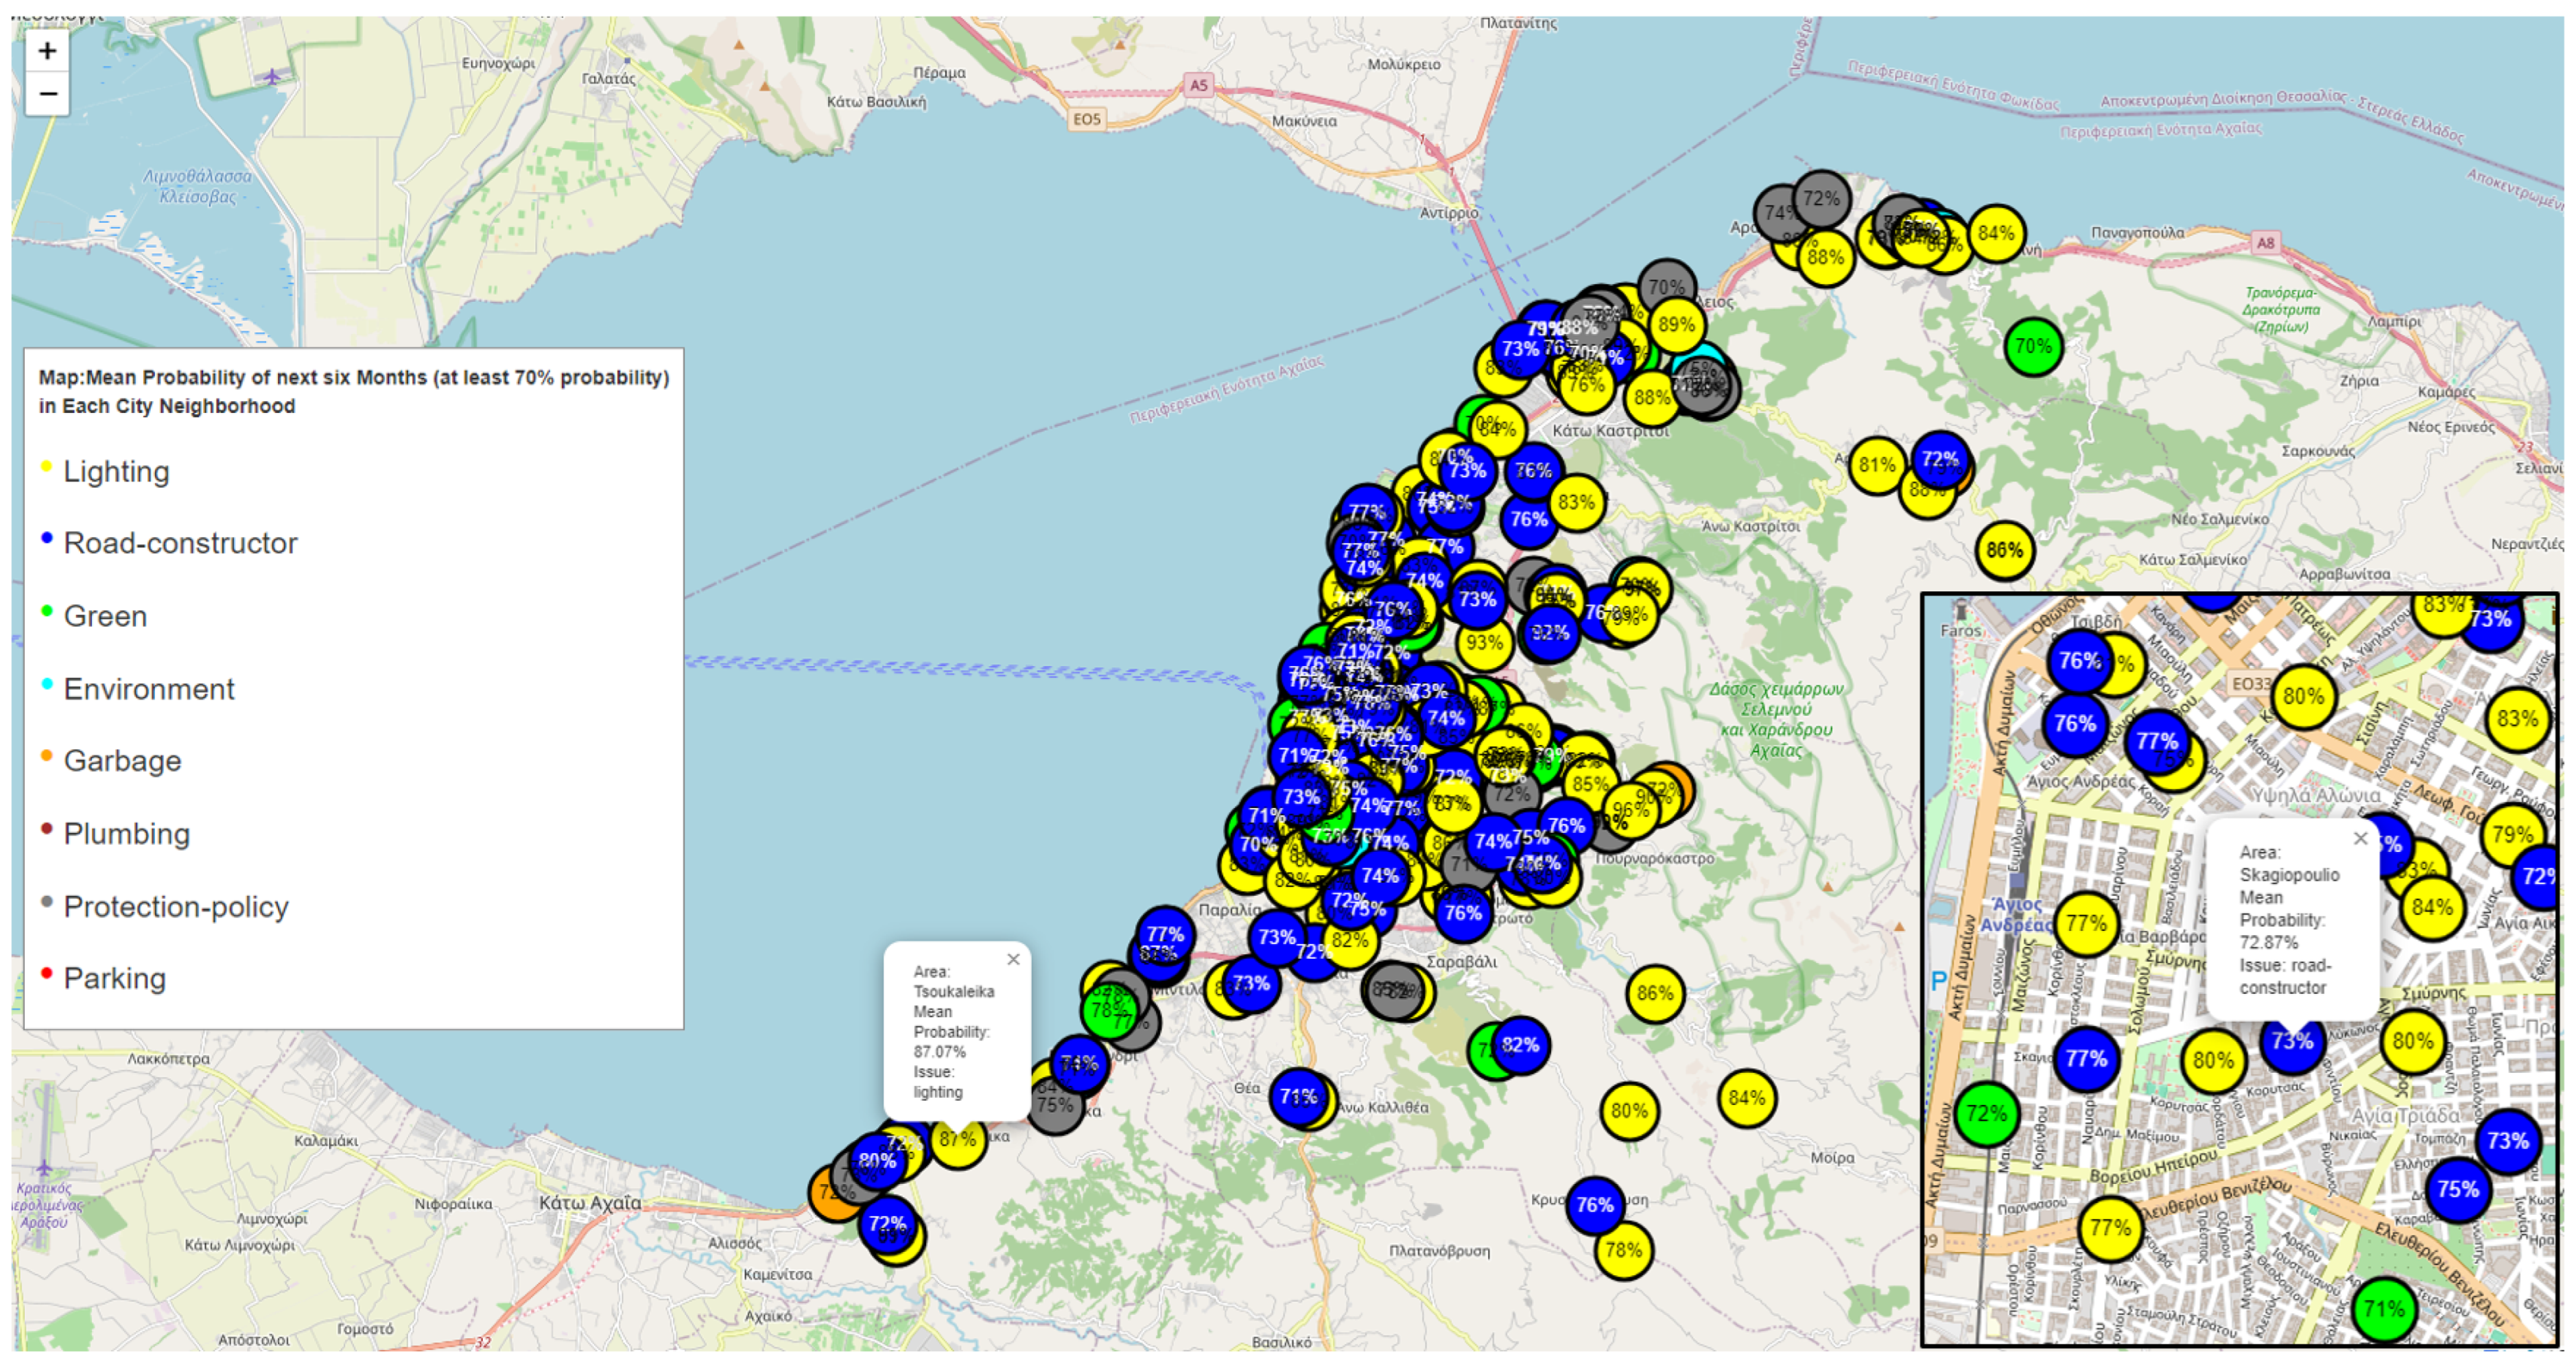The width and height of the screenshot is (2576, 1363).
Task: Select the gray 72% Protection-policy marker at the top
Action: [x=1822, y=198]
